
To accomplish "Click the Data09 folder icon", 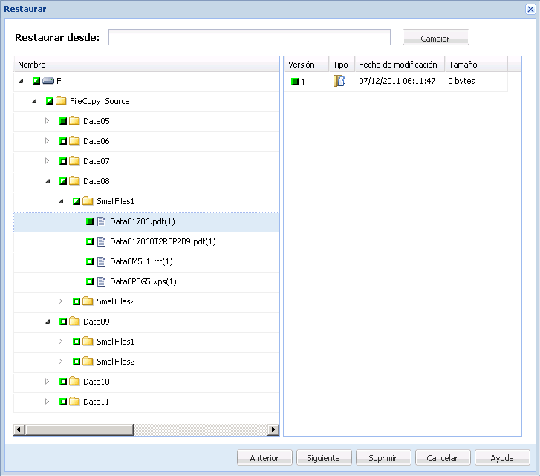I will [x=74, y=322].
